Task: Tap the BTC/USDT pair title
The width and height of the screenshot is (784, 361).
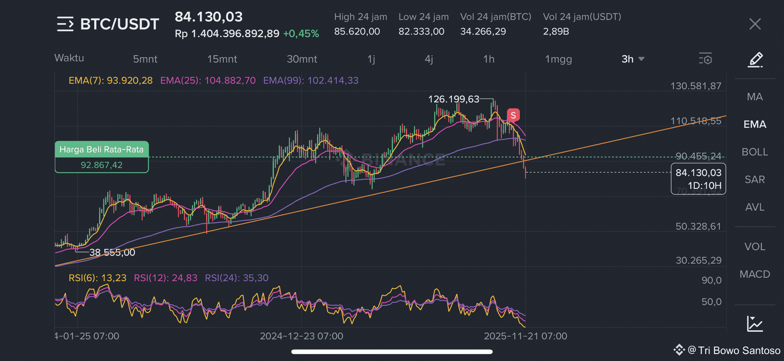Action: click(119, 24)
